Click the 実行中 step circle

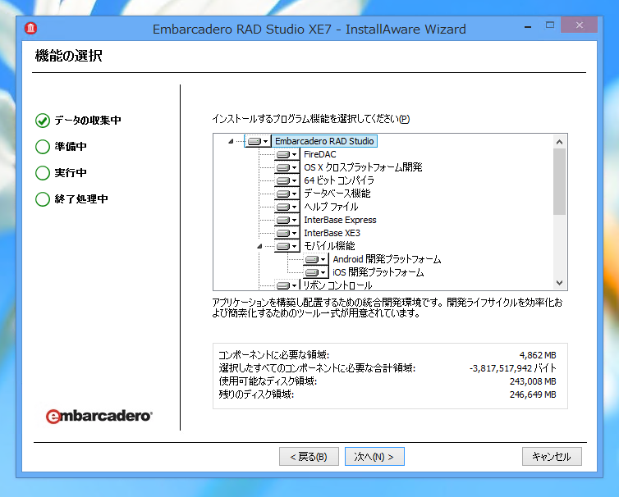(43, 173)
